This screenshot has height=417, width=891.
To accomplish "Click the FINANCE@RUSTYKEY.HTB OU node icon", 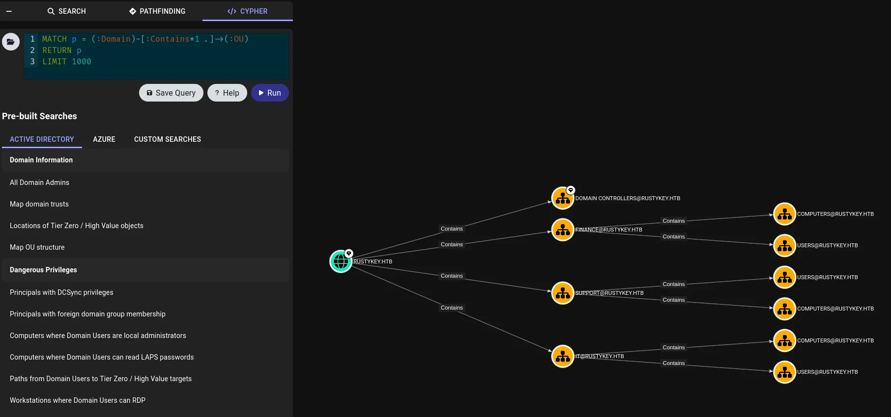I will pyautogui.click(x=563, y=230).
